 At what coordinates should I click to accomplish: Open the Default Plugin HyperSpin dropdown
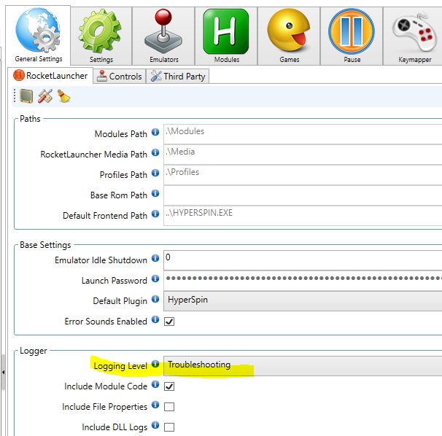coord(302,300)
